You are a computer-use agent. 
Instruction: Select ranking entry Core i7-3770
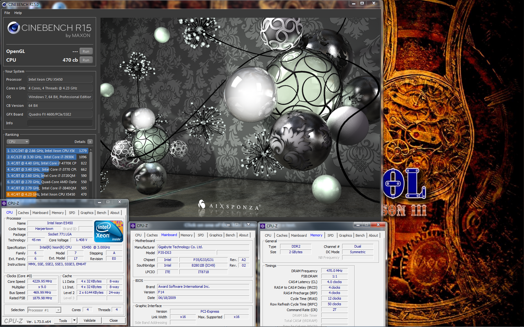(x=47, y=169)
